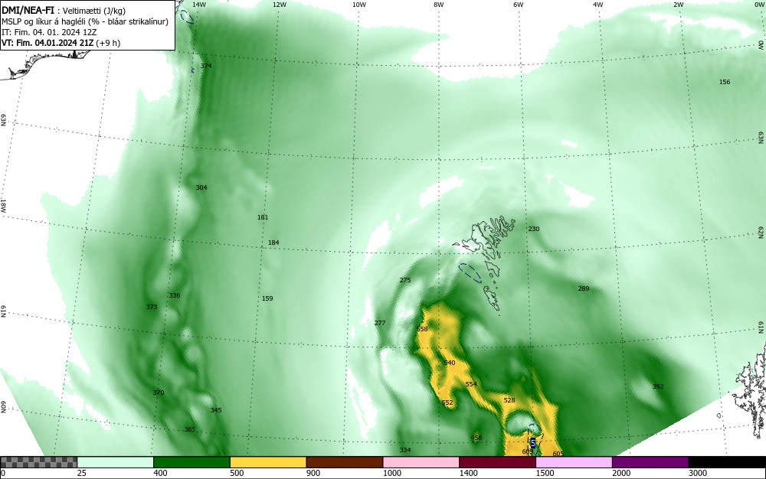Select the light green 25–400 legend swatch
The height and width of the screenshot is (479, 766).
coord(116,462)
